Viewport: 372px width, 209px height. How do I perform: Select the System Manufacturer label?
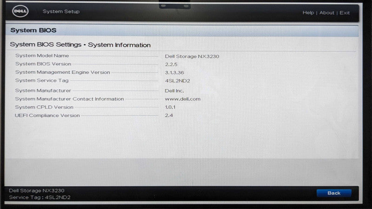(x=43, y=91)
